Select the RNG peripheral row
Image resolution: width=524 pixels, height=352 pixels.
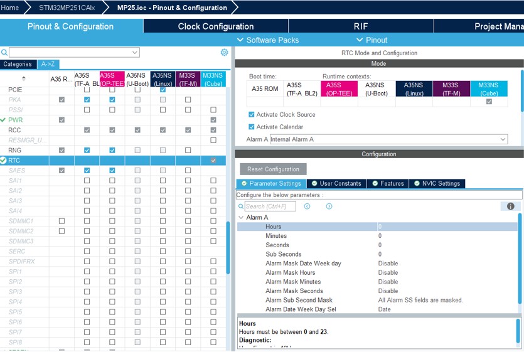[113, 150]
